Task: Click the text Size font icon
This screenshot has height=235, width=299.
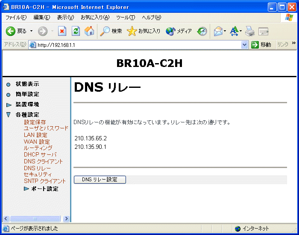Action: point(234,31)
